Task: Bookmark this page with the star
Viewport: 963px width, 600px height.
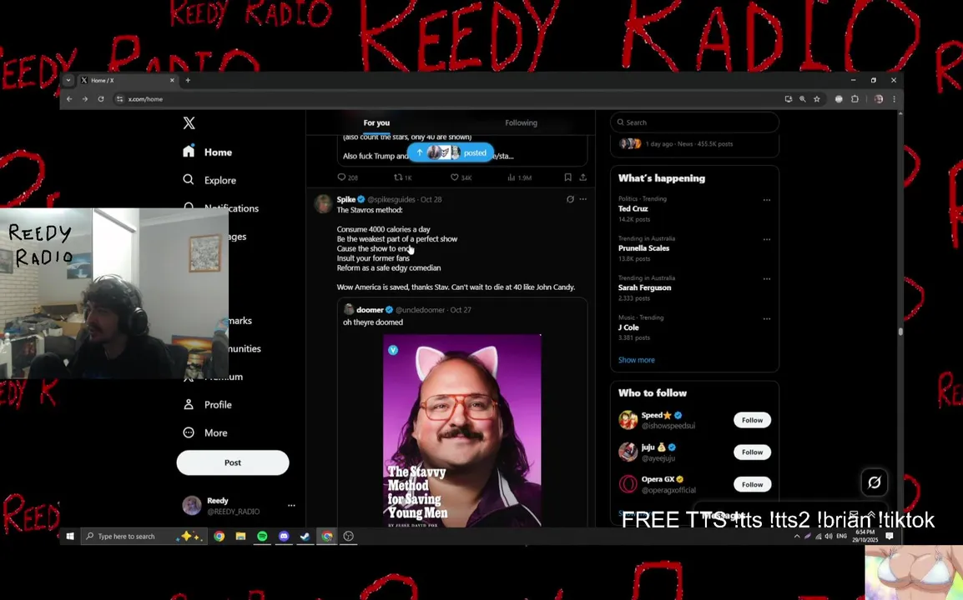Action: pos(817,99)
